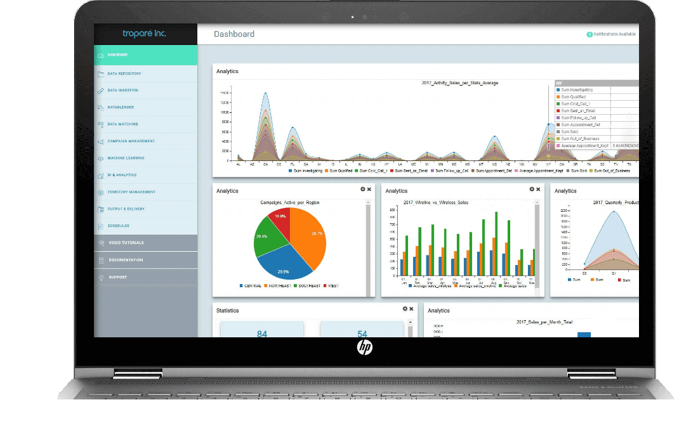698x421 pixels.
Task: Click the BI & Analytics chart icon
Action: (x=101, y=175)
